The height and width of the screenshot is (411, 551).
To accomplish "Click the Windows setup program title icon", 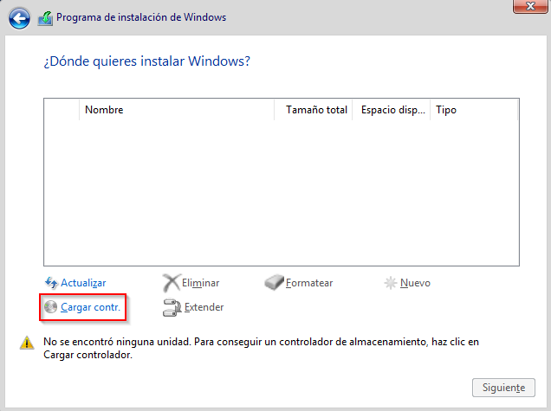I will (45, 18).
